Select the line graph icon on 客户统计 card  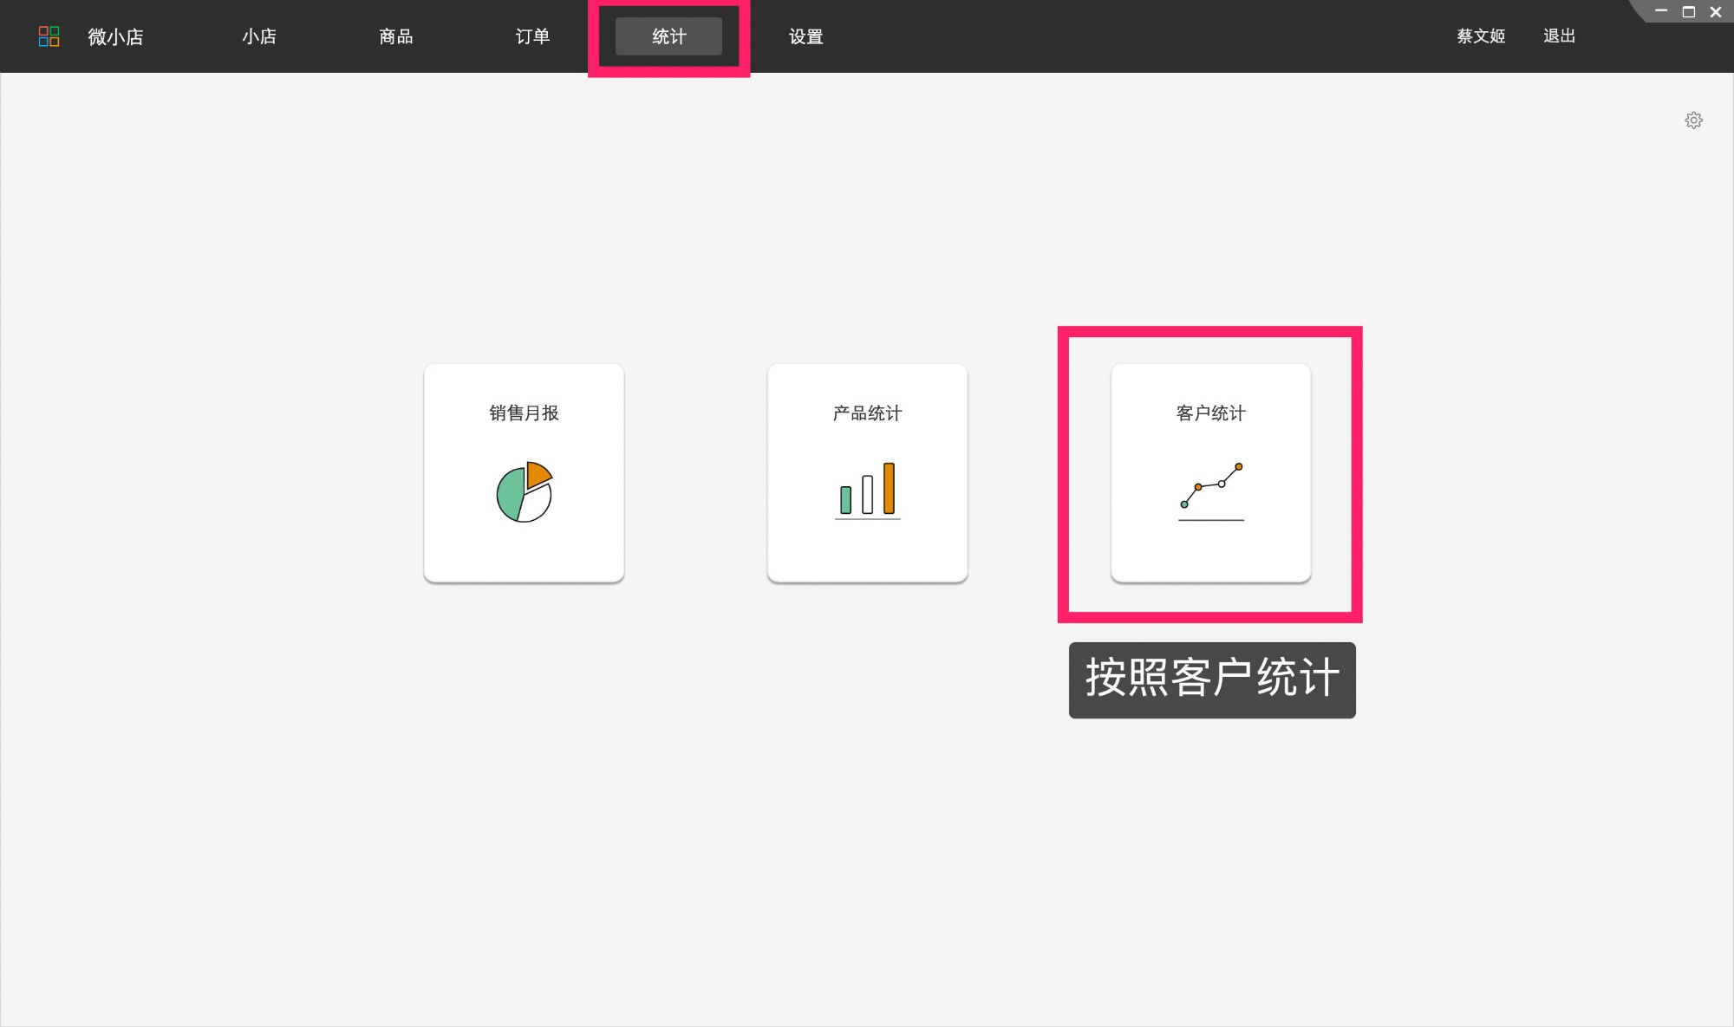[x=1210, y=490]
